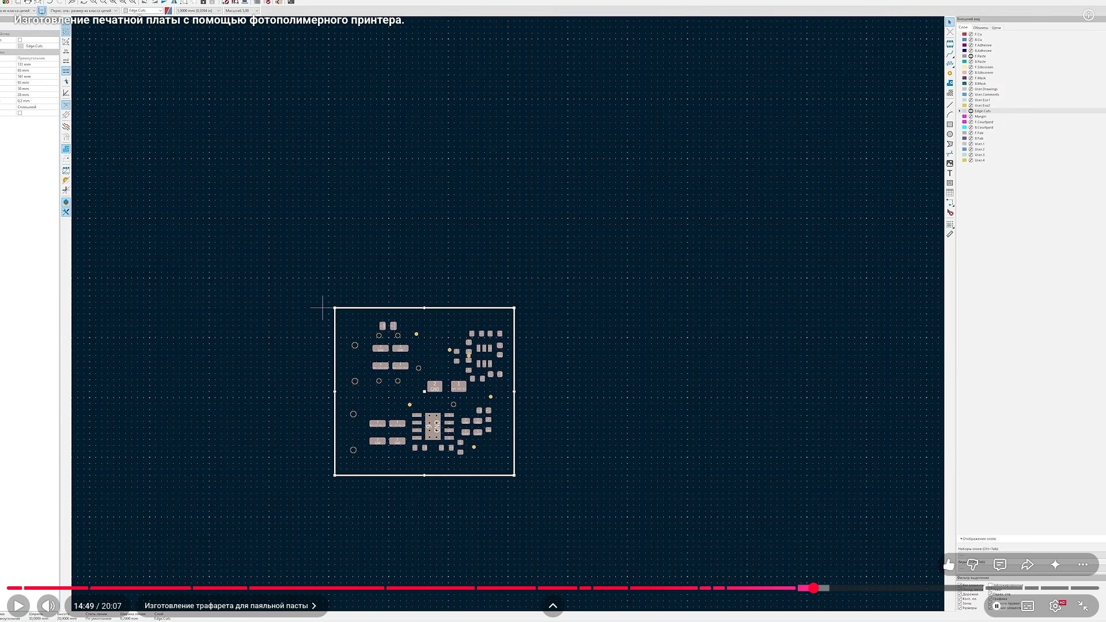
Task: Play the video
Action: pyautogui.click(x=18, y=605)
